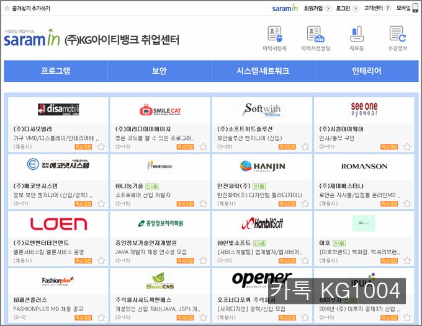422x326 pixels.
Task: Apply instantly to (주)시원아이웨어 posting
Action: (x=390, y=147)
